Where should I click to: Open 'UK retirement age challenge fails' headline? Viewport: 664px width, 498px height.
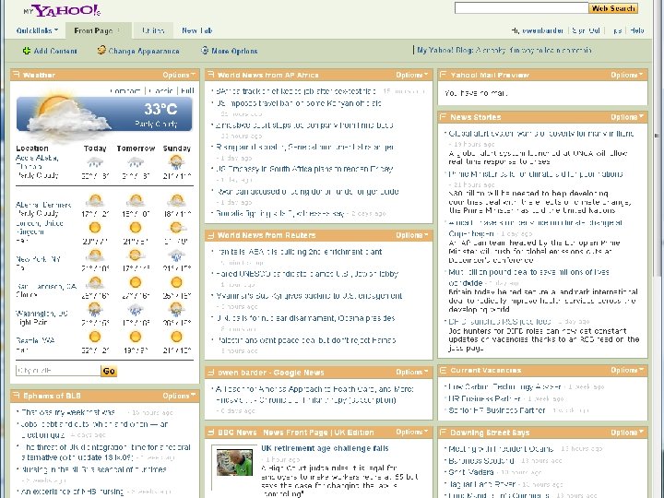325,448
